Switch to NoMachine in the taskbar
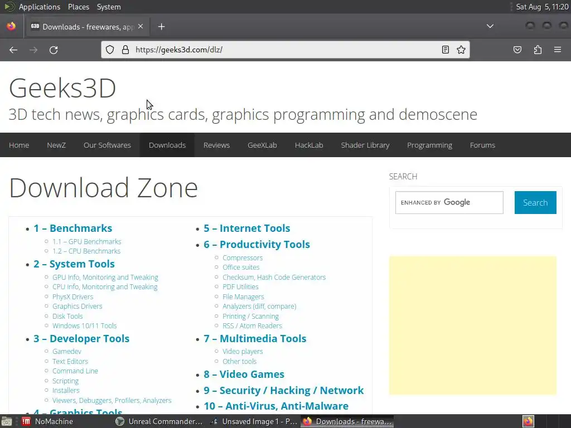Image resolution: width=571 pixels, height=428 pixels. click(x=47, y=421)
